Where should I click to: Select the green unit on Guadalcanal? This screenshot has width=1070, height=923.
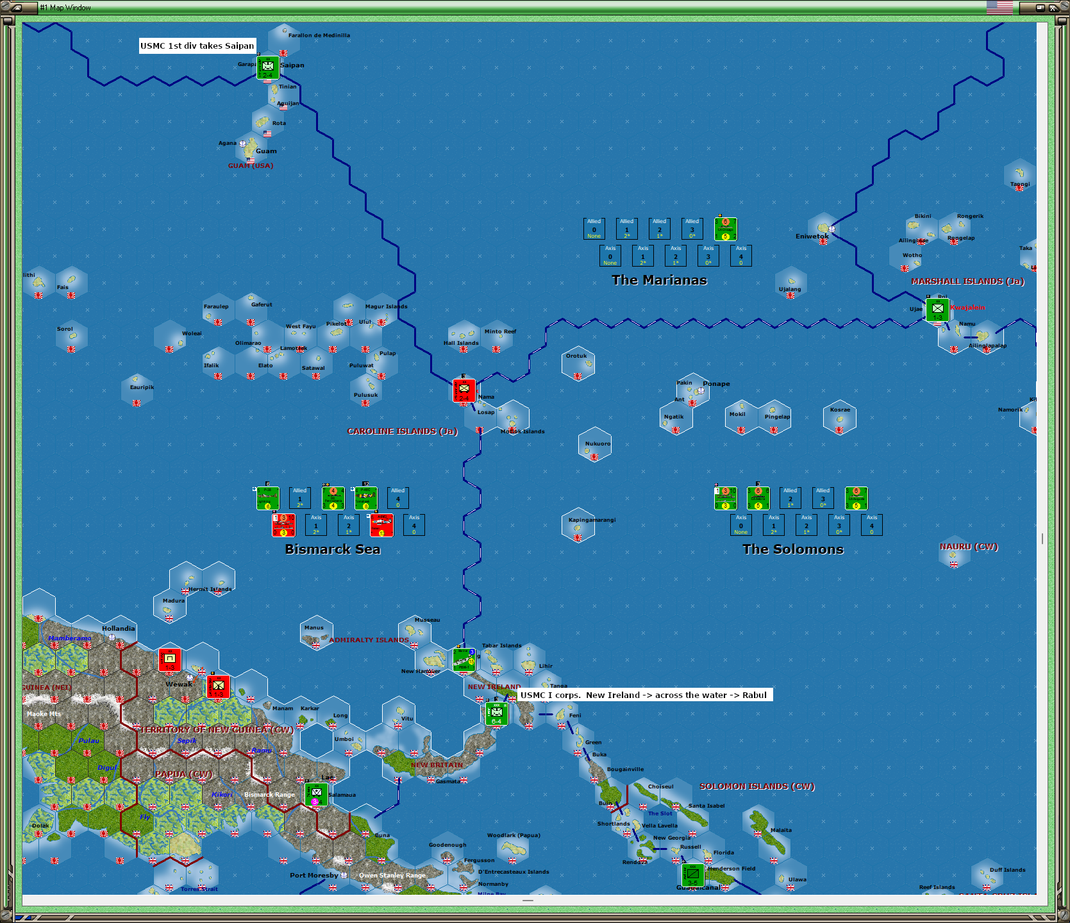coord(692,876)
